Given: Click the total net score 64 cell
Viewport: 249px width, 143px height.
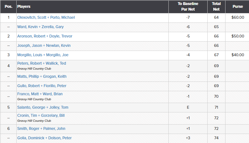Looking at the screenshot, I should (x=216, y=17).
